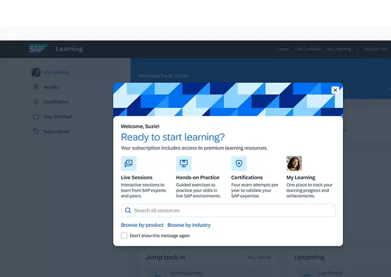This screenshot has height=277, width=391.
Task: Open Browse by industry link
Action: pos(189,225)
